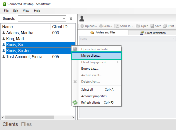This screenshot has height=130, width=176.
Task: Click green refresh arrows icon
Action: click(75, 103)
